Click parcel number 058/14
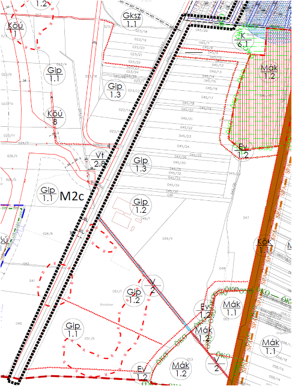292x386 pixels. (275, 376)
